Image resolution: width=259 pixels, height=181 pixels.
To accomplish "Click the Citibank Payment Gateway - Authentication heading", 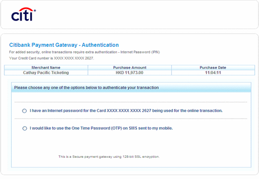I will pos(64,45).
